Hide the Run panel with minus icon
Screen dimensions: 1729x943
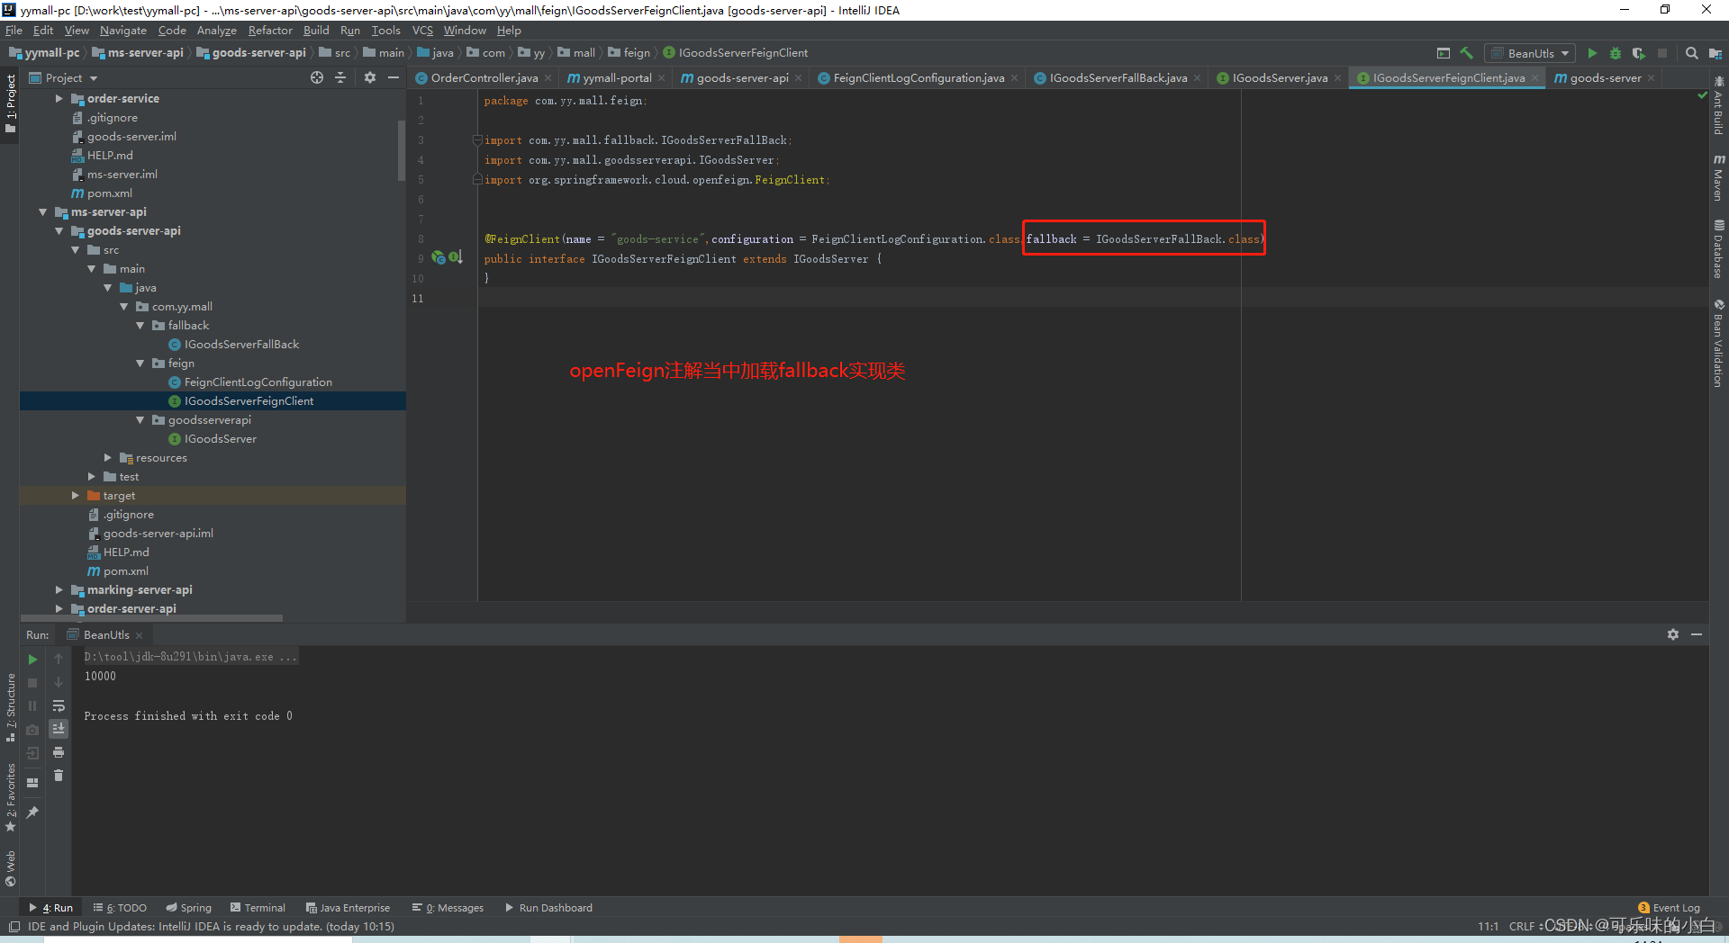(x=1697, y=634)
